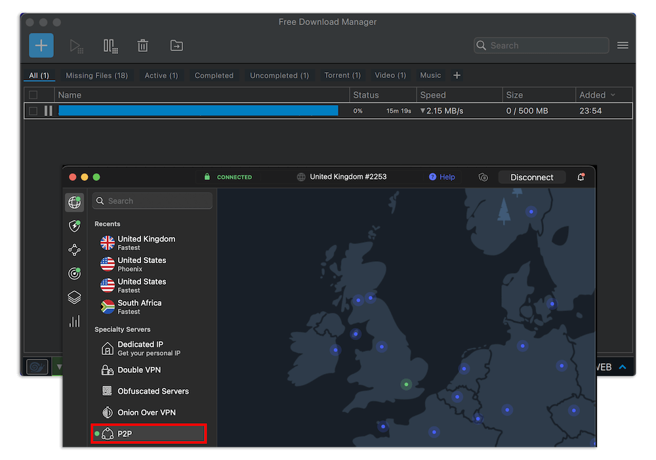Open Dark Web Monitor target icon
This screenshot has height=460, width=656.
(75, 274)
